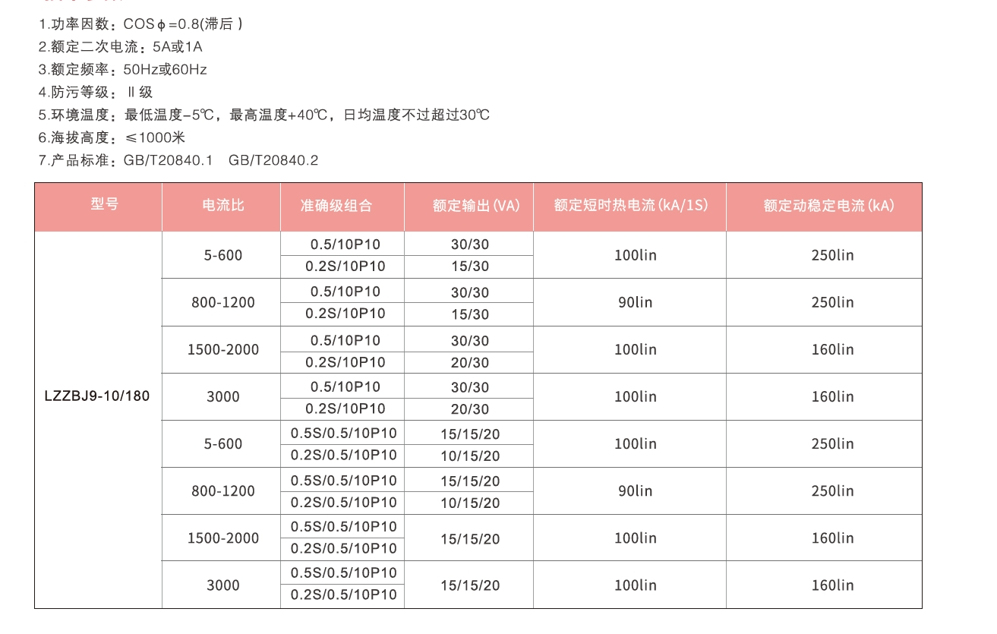Viewport: 997px width, 634px height.
Task: Click the GB/T20840.1 standard text
Action: 163,161
